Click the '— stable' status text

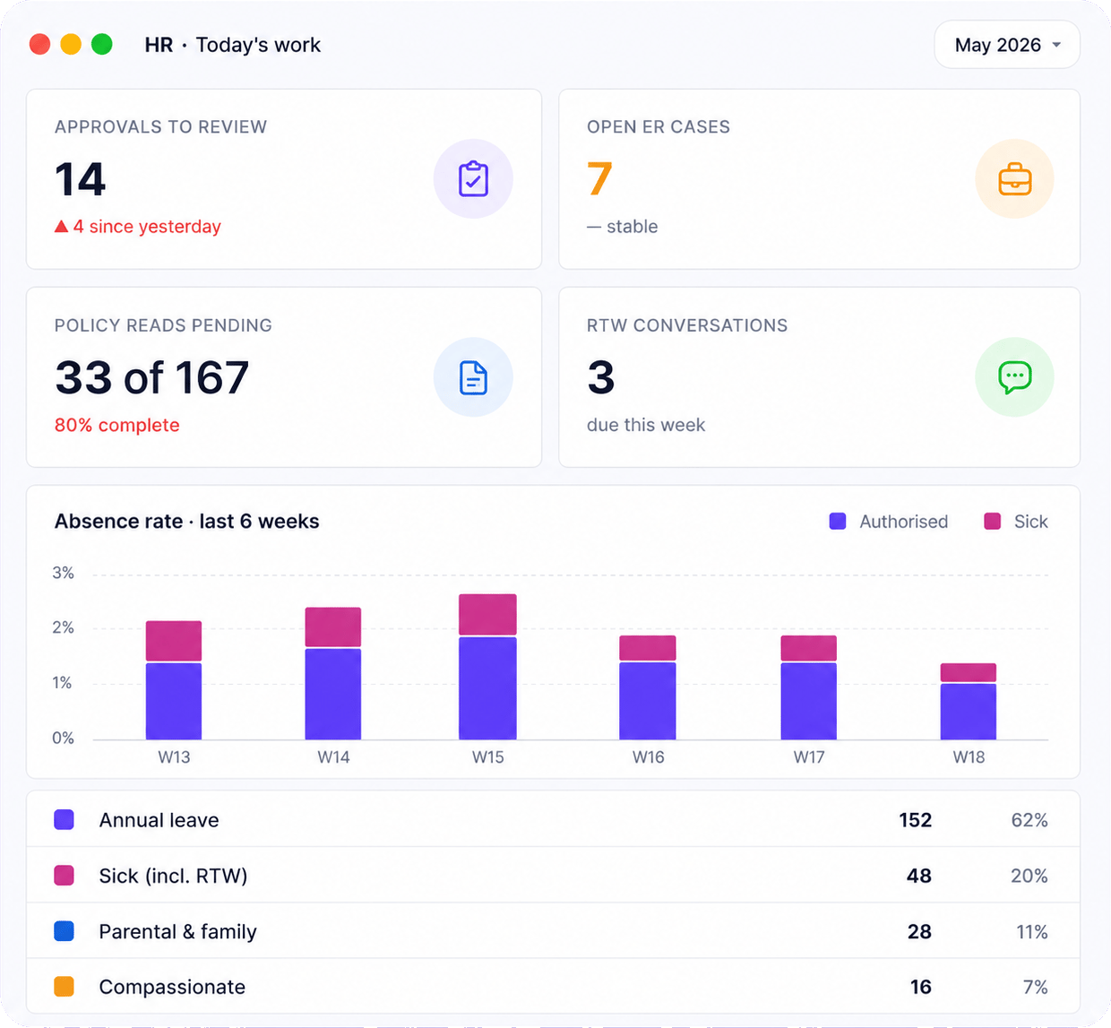pos(623,227)
